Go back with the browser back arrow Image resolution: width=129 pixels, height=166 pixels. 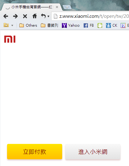coord(6,16)
